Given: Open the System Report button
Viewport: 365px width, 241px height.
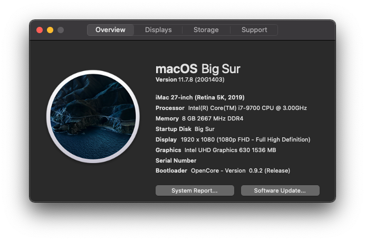Looking at the screenshot, I should point(195,190).
